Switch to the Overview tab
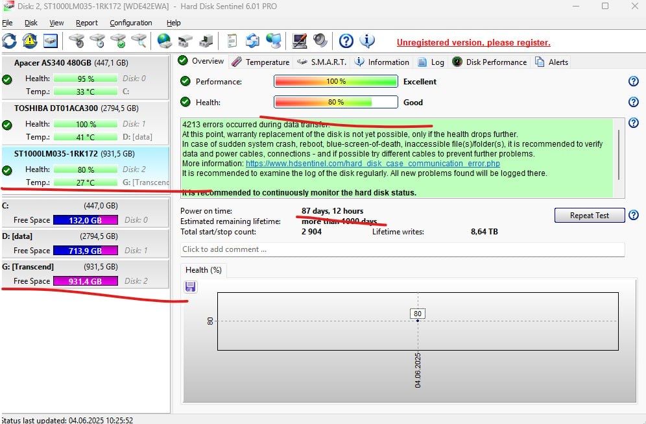 click(201, 61)
